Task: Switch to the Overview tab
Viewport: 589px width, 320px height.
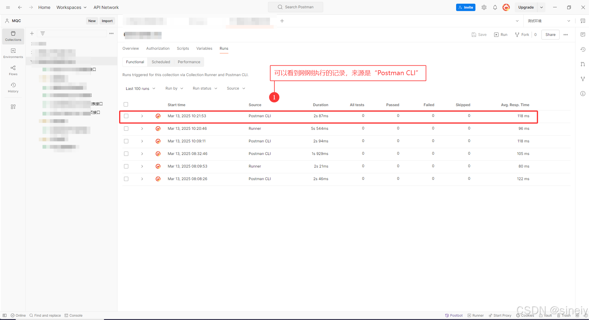Action: pos(130,48)
